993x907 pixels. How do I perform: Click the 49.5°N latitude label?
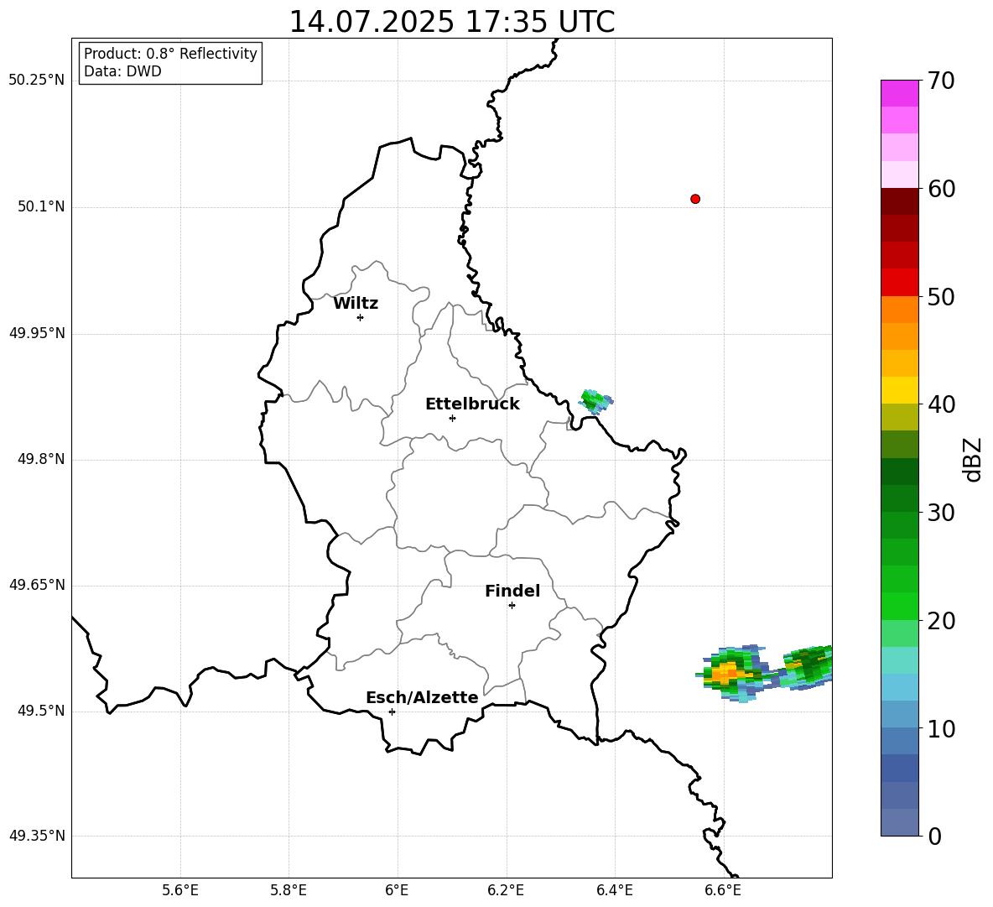pos(41,711)
